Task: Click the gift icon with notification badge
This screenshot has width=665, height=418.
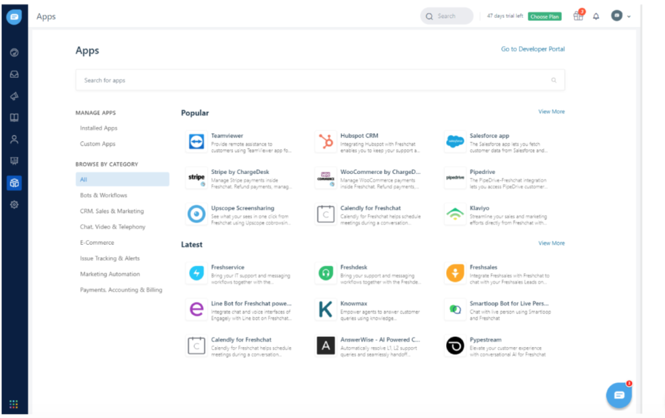Action: coord(578,16)
